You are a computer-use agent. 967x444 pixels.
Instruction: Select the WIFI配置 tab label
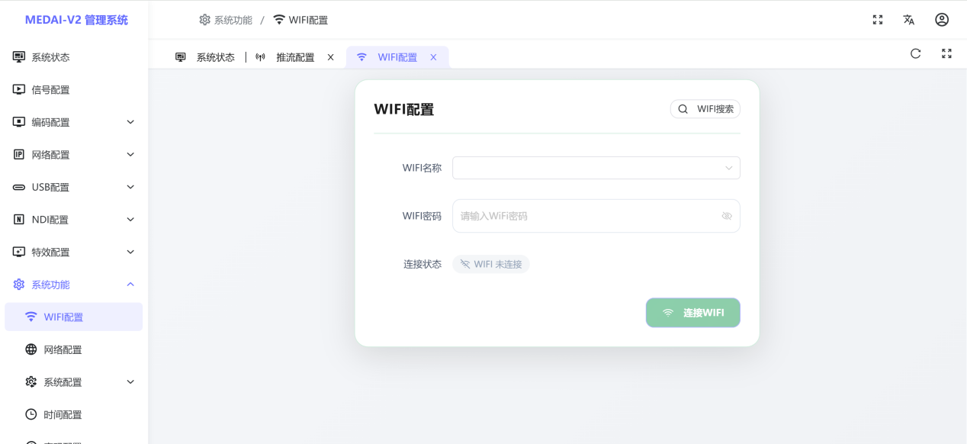(x=397, y=57)
